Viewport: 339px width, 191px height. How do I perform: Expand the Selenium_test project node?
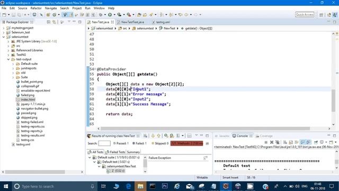point(4,32)
